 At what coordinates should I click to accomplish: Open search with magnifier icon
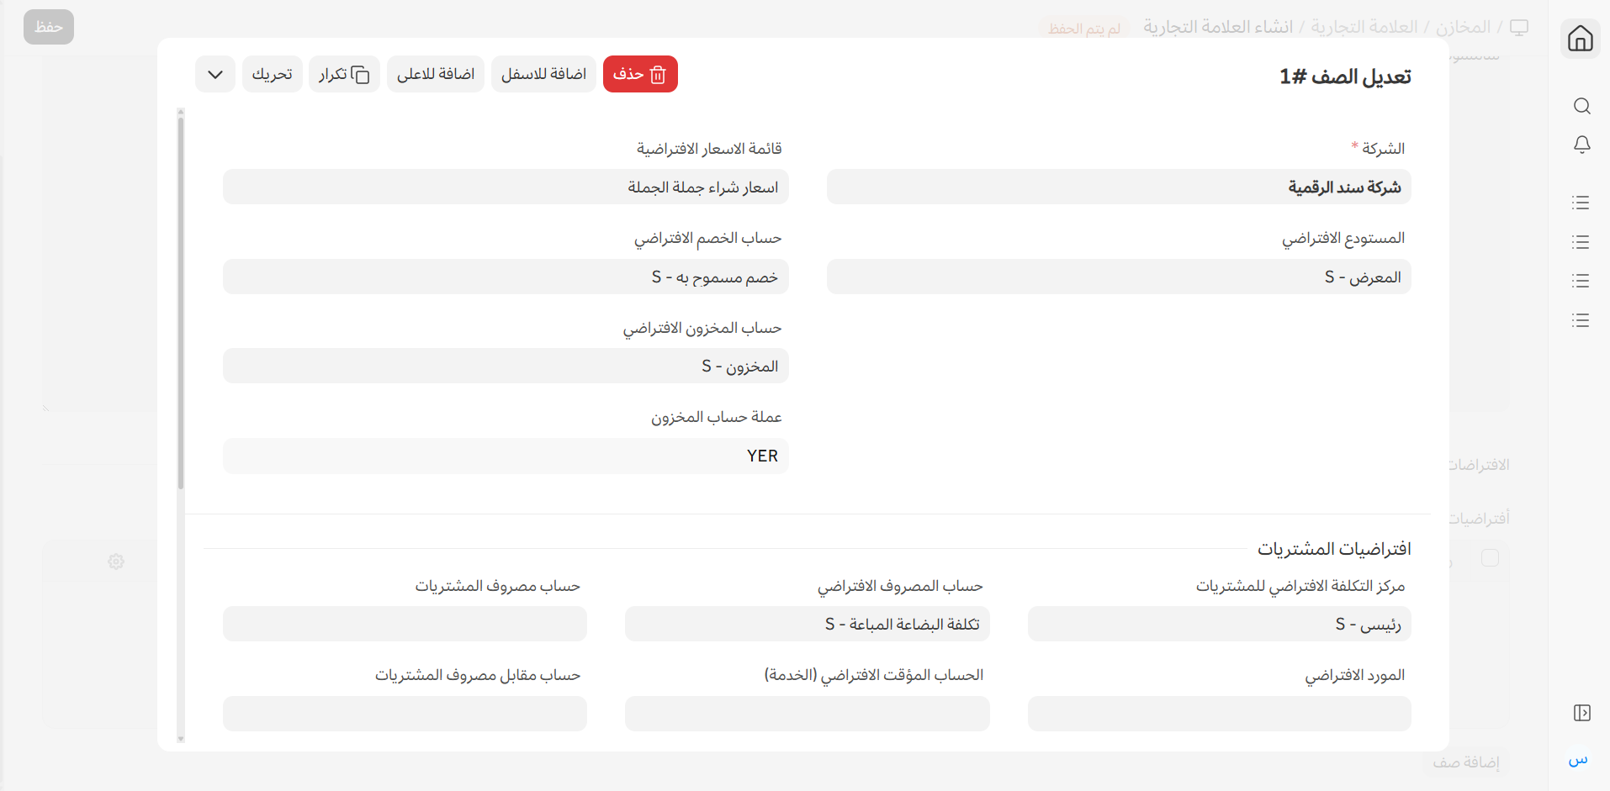click(x=1581, y=106)
